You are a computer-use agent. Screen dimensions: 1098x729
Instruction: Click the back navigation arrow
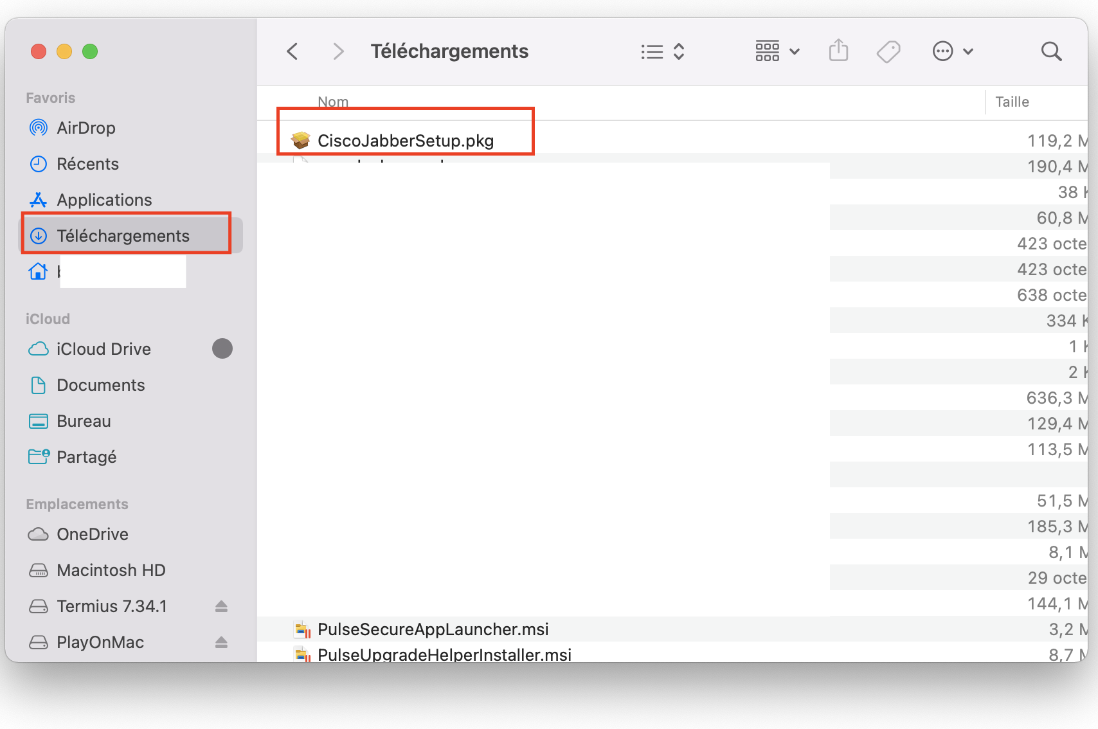292,51
